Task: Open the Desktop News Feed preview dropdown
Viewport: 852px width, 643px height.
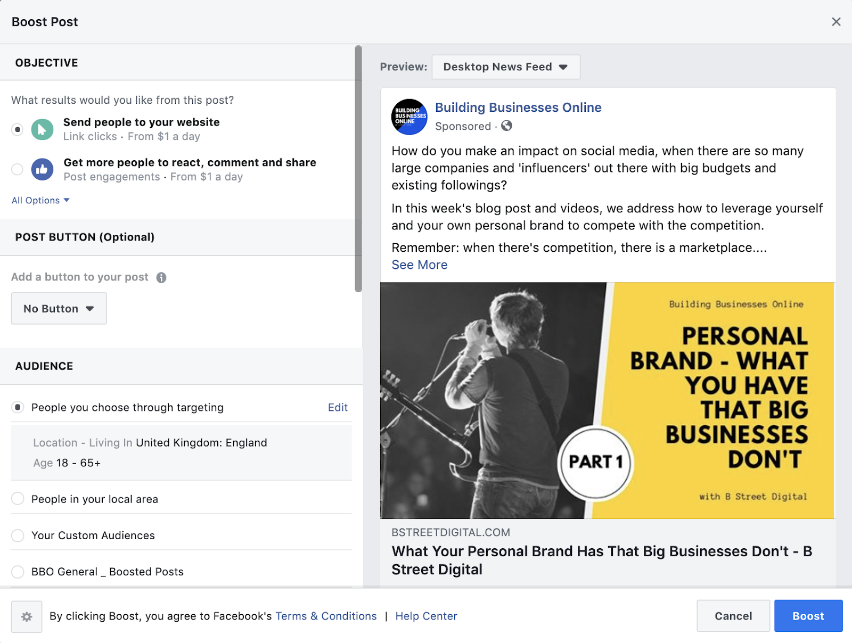Action: (506, 67)
